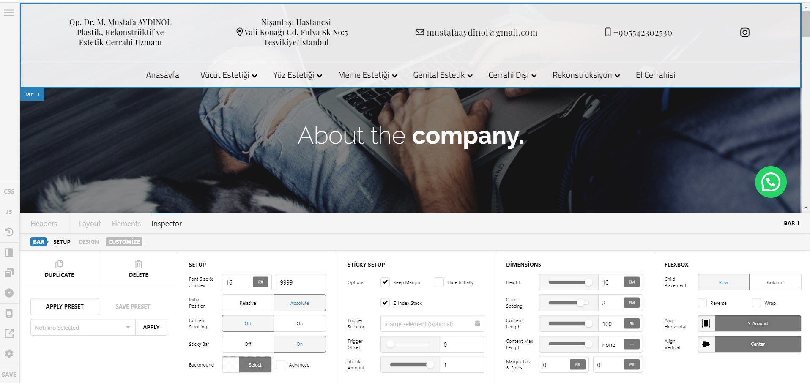The image size is (810, 383).
Task: Open the hamburger menu at top left
Action: [9, 13]
